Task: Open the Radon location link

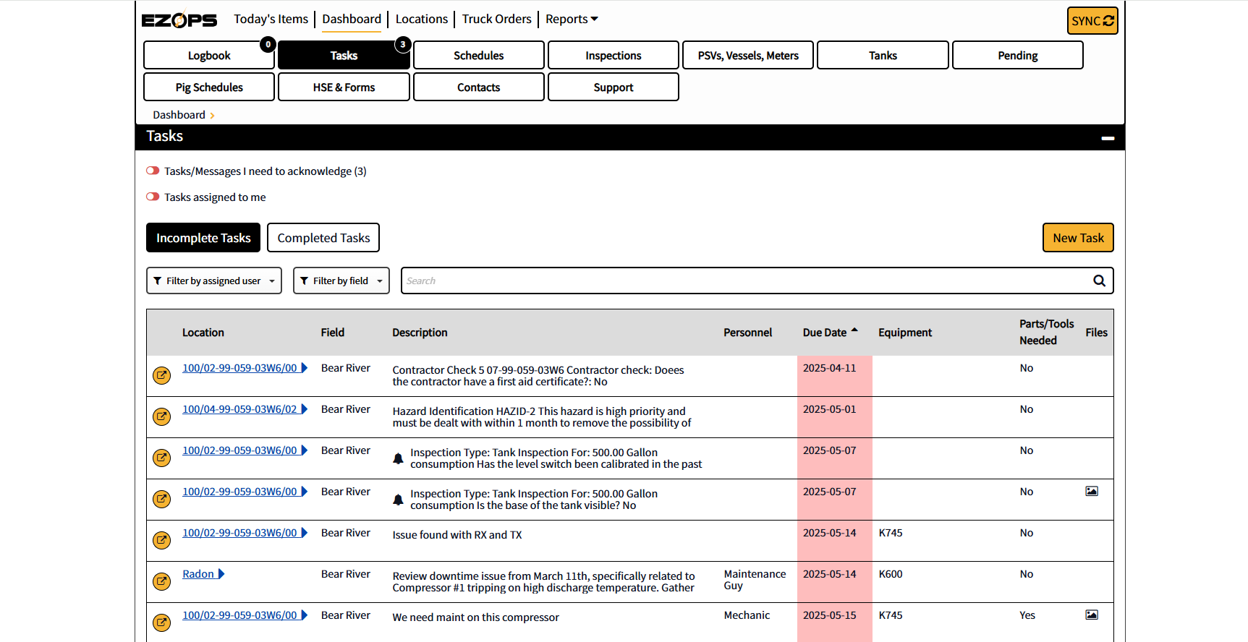Action: pyautogui.click(x=198, y=574)
